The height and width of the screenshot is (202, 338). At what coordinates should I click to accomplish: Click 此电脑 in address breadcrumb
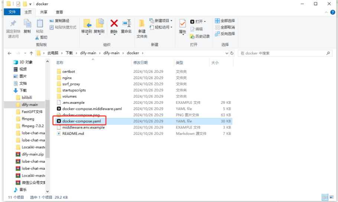pyautogui.click(x=53, y=53)
